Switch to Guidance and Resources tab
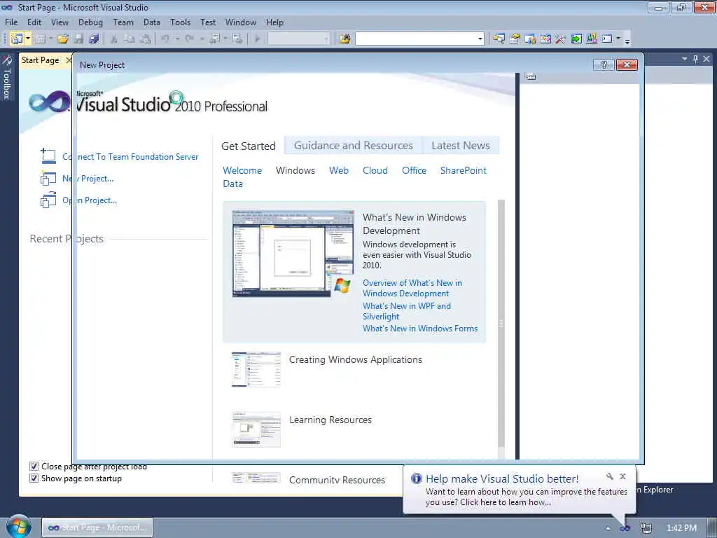 353,146
